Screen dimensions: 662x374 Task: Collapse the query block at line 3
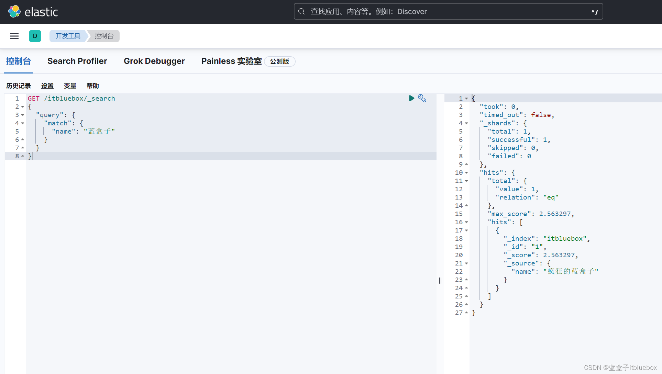(23, 115)
